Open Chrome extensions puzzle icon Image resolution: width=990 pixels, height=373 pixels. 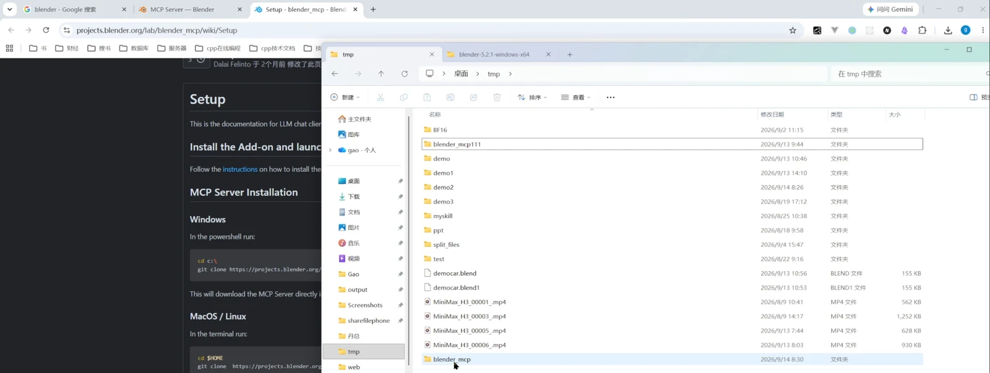click(x=923, y=30)
